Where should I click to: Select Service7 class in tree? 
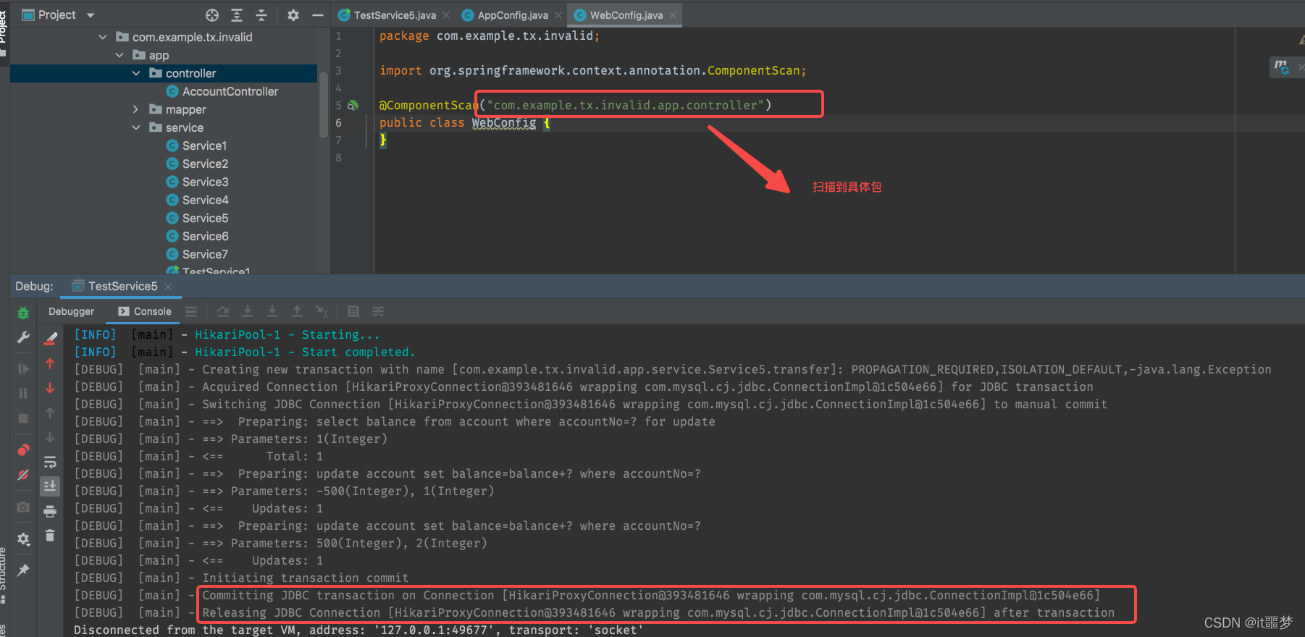tap(197, 254)
